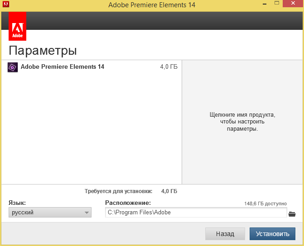Click the Требуется для установки label

click(x=118, y=191)
